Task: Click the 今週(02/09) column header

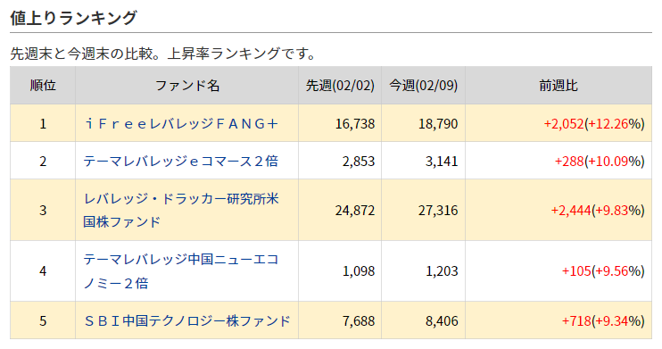Action: (424, 86)
